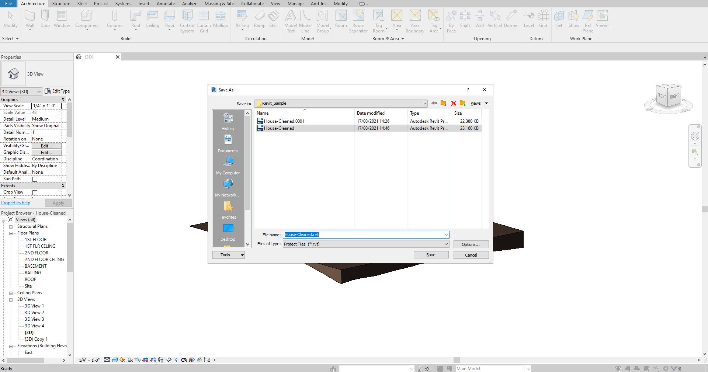Select the Desktop shortcut in places panel
The image size is (708, 372).
point(228,232)
